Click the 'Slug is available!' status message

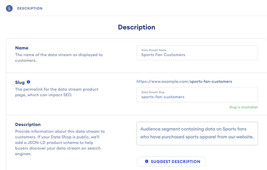244,107
